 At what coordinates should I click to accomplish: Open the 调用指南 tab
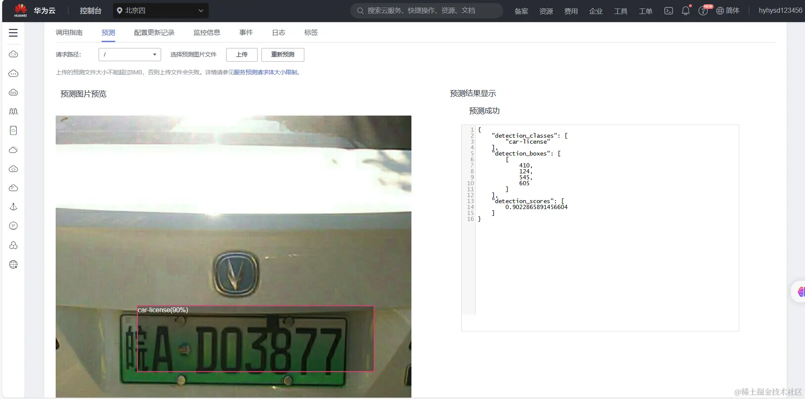click(69, 33)
